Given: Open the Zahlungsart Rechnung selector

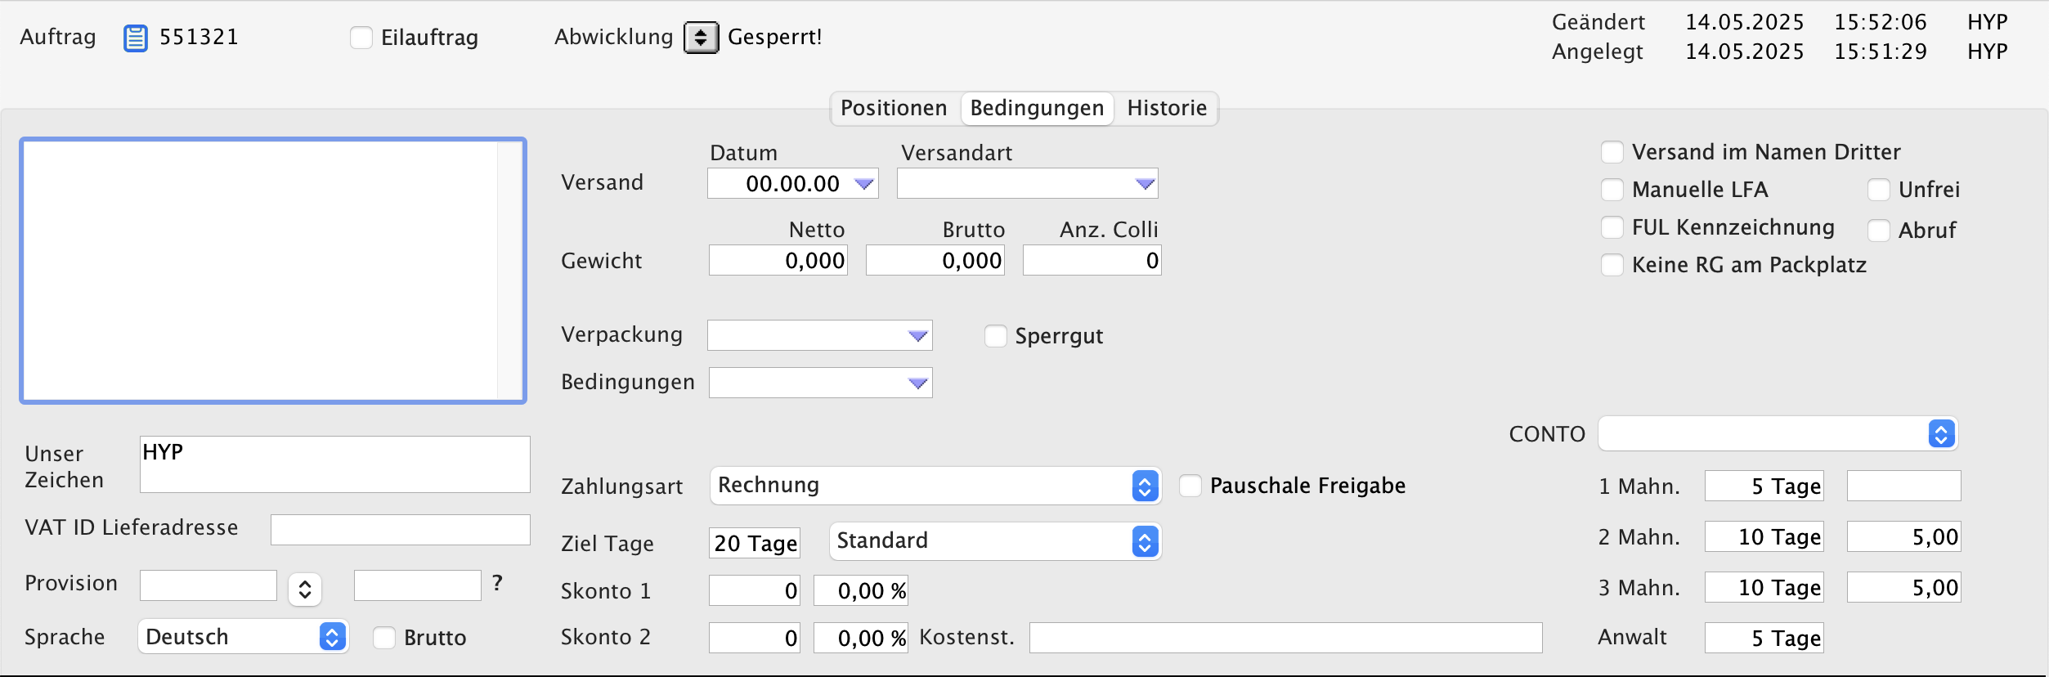Looking at the screenshot, I should tap(1145, 486).
